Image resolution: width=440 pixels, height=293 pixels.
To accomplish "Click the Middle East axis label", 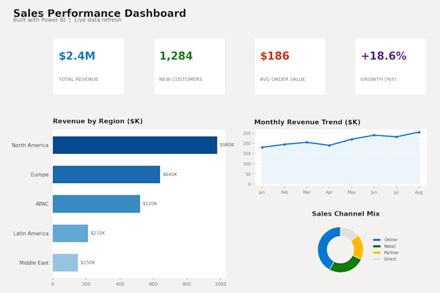I will tap(34, 263).
